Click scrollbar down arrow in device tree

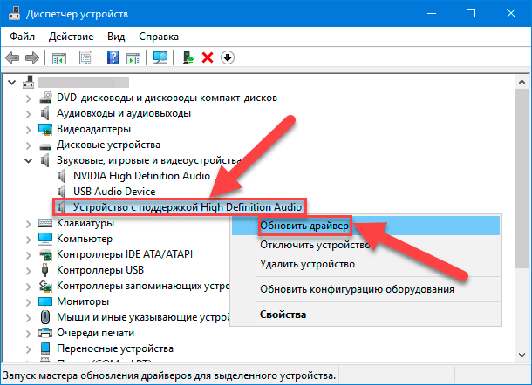click(x=522, y=355)
